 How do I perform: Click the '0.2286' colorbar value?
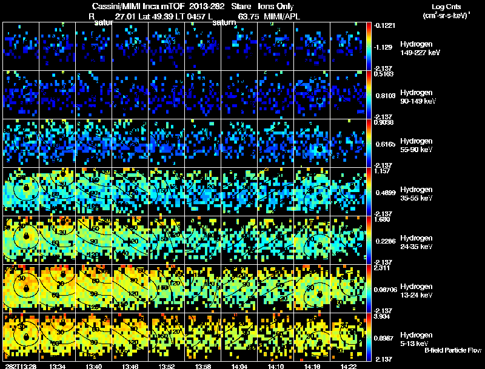click(386, 241)
